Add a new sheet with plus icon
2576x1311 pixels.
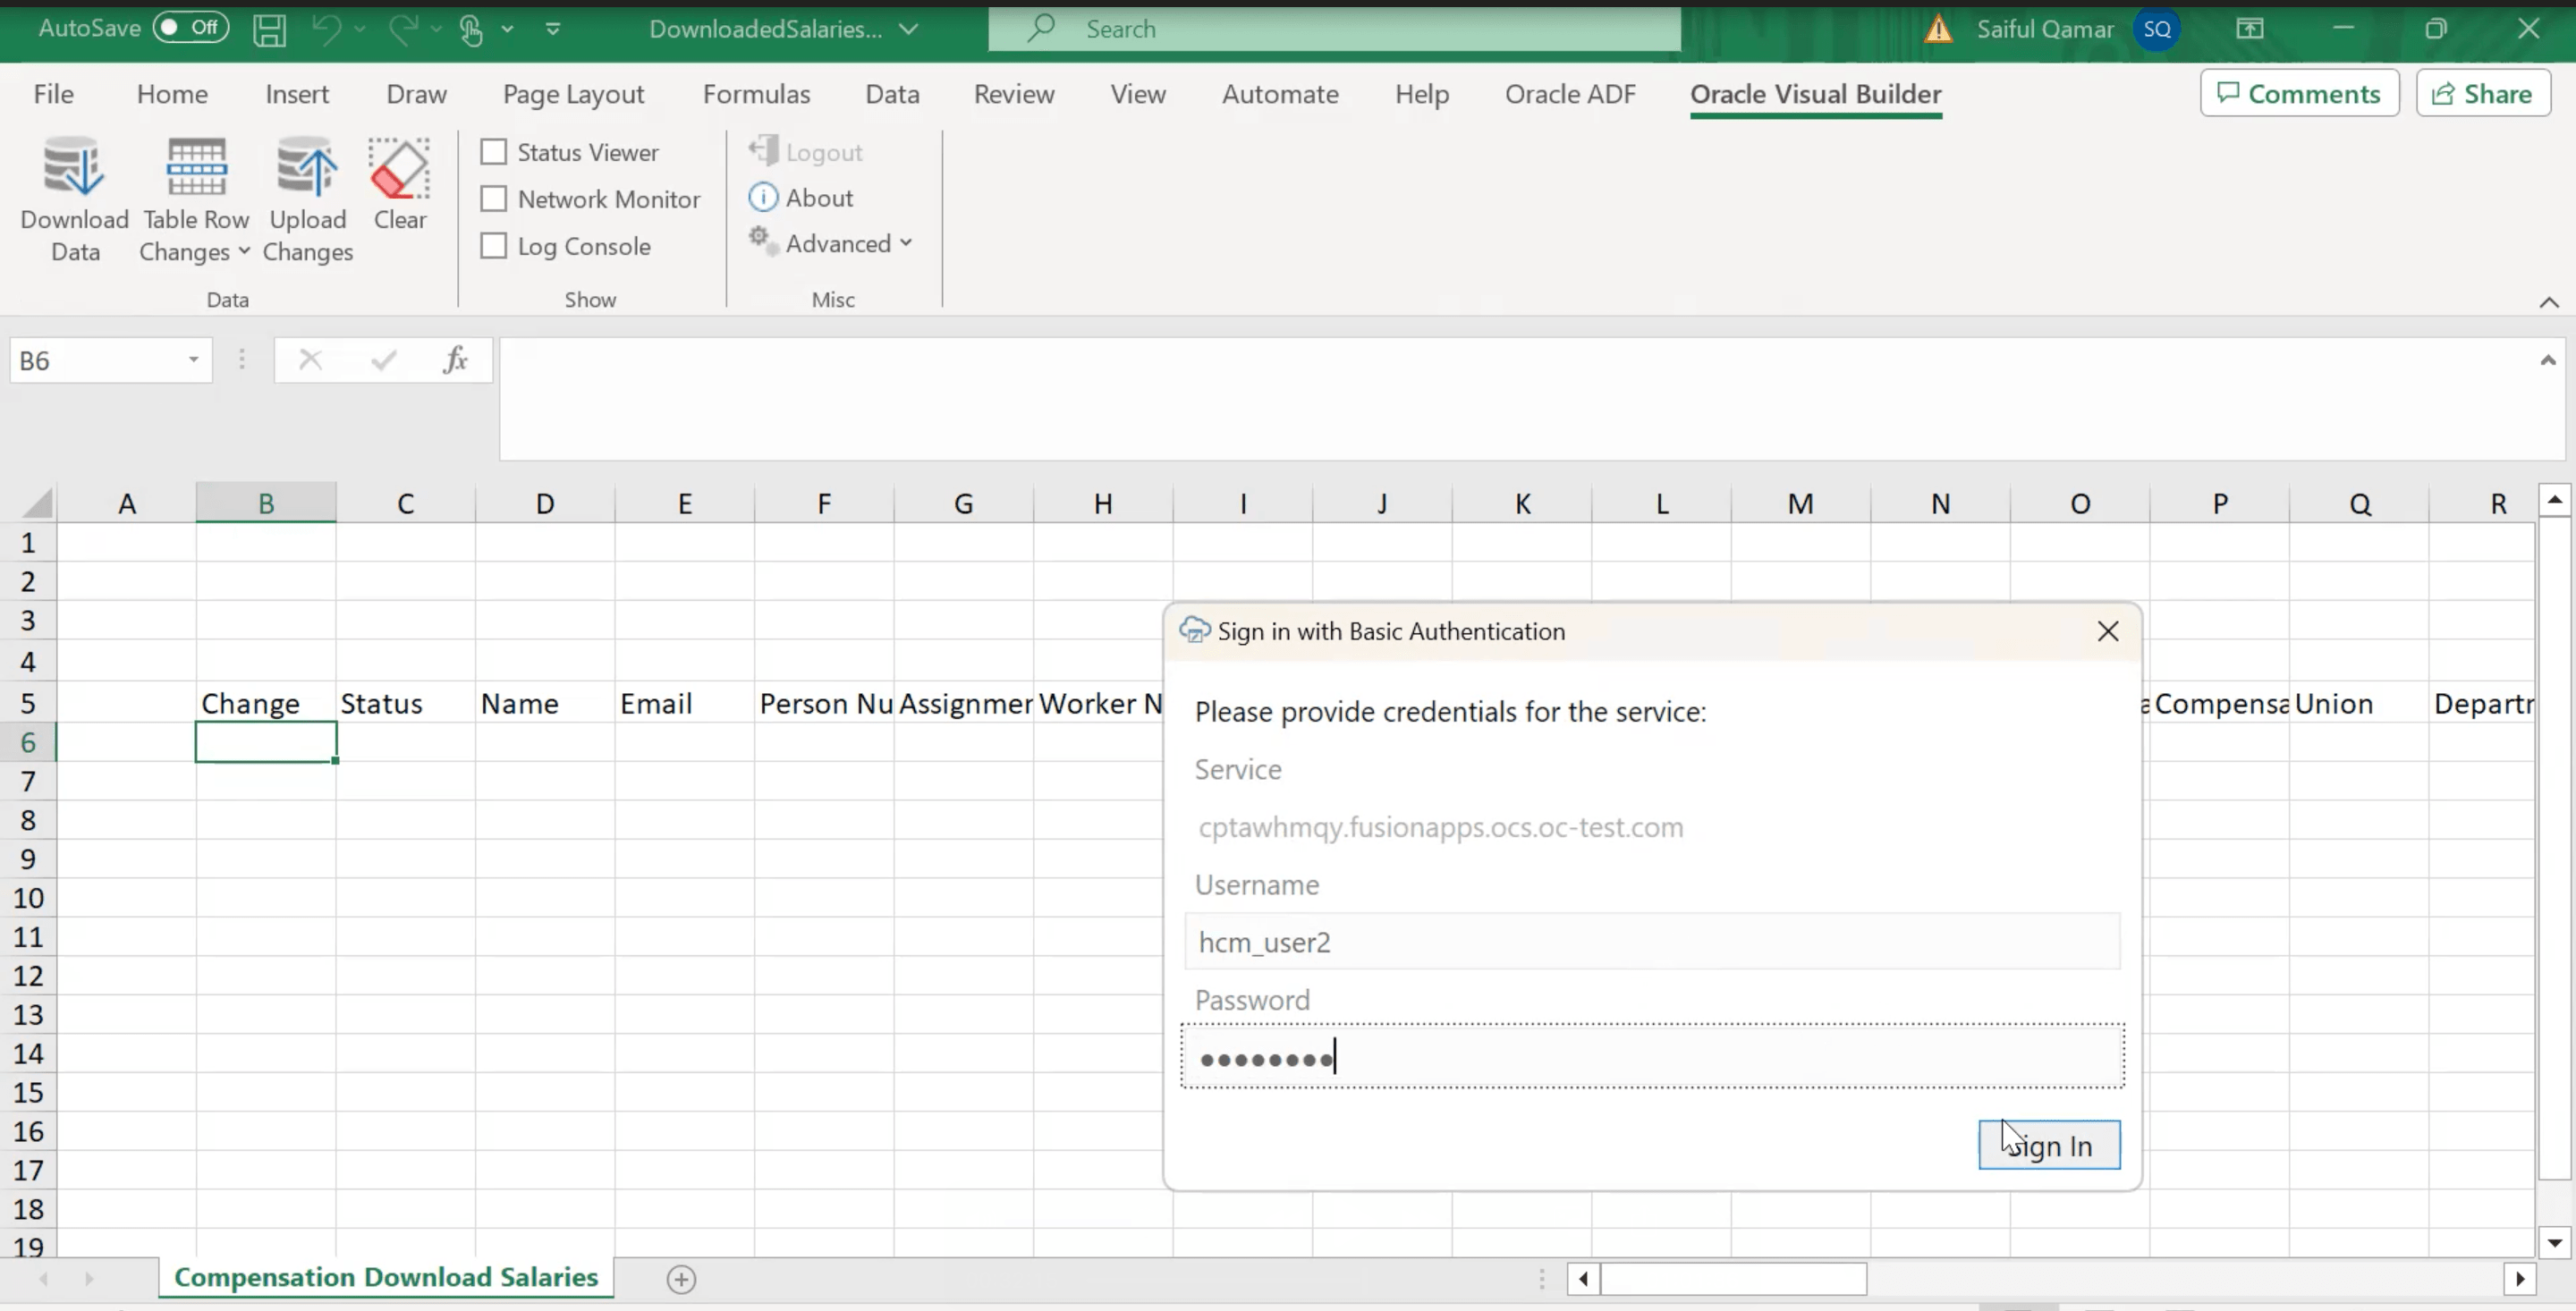click(x=681, y=1279)
